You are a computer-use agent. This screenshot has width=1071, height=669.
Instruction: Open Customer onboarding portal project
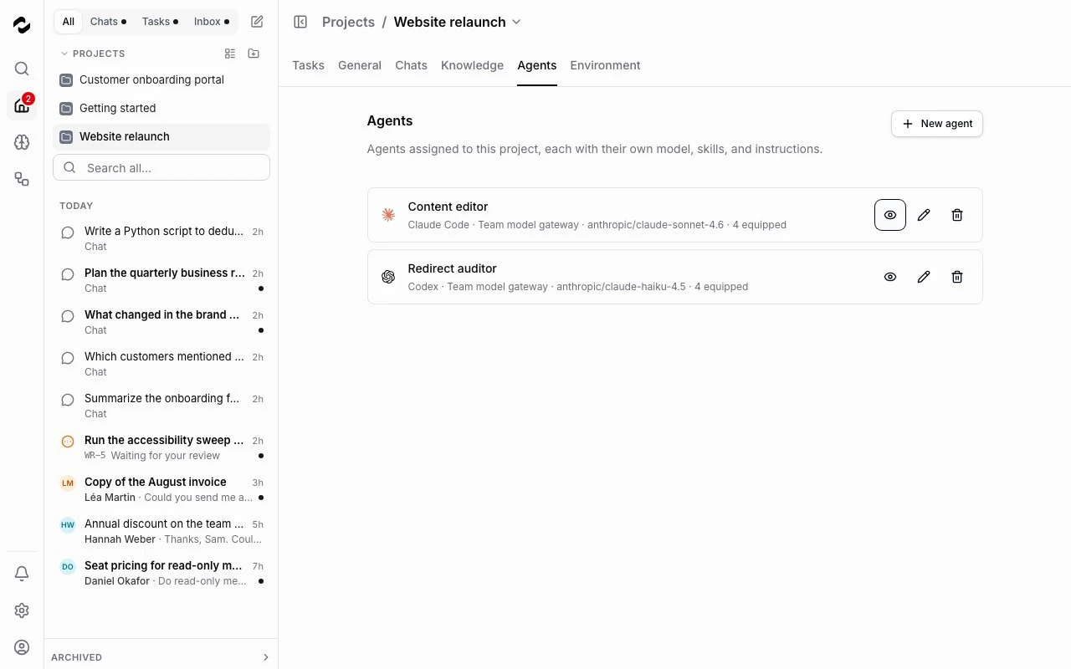tap(161, 79)
